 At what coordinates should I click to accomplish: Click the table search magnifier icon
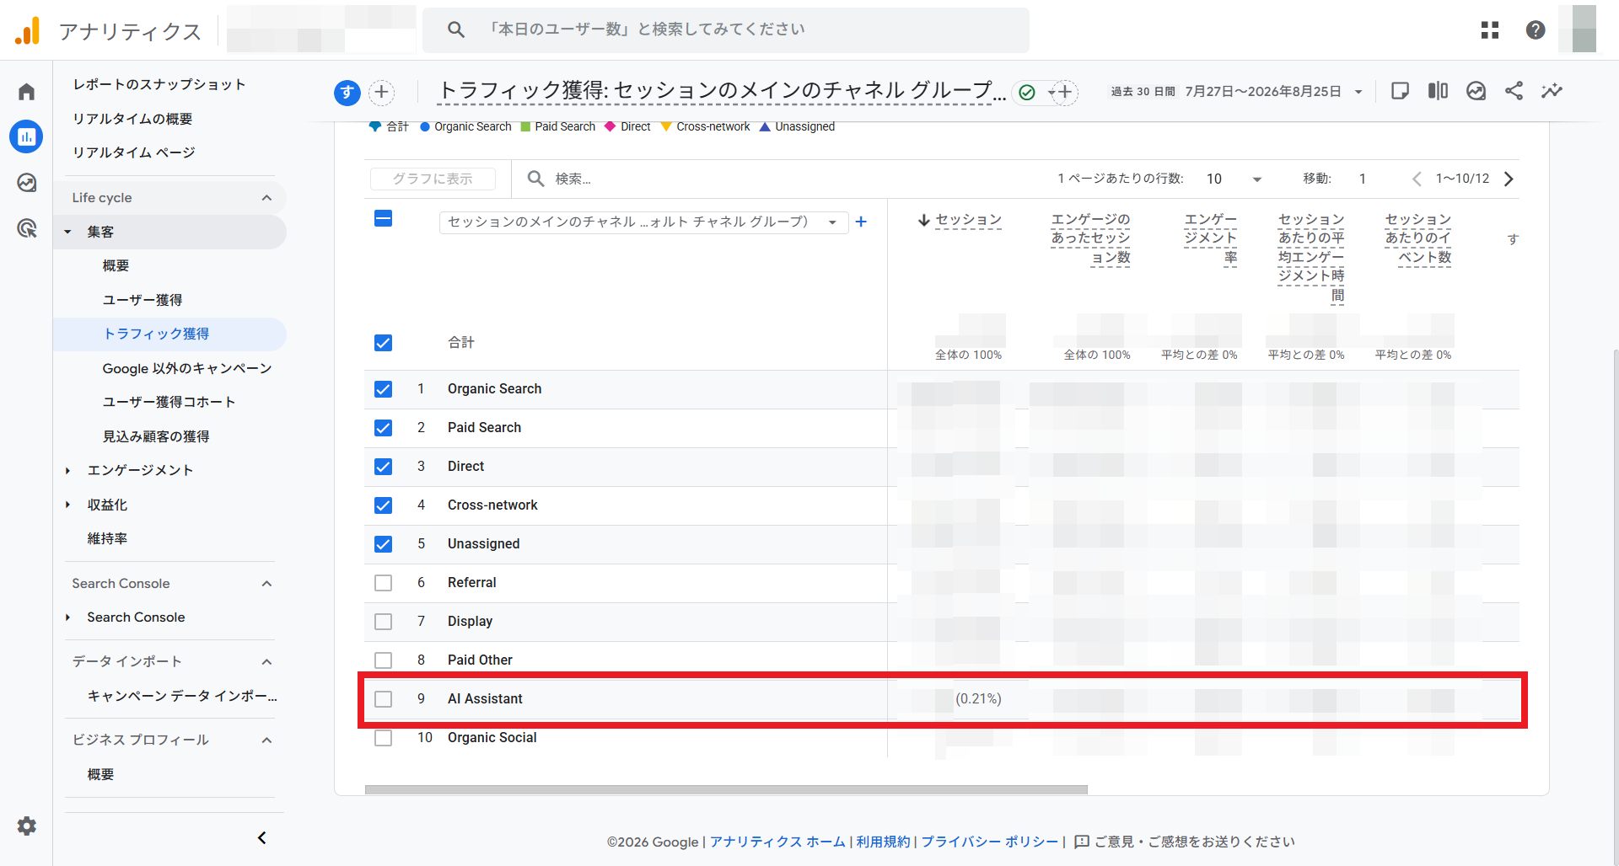(535, 179)
